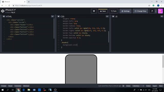The image size is (164, 92).
Task: Click 'border-opacity' line in CSS editor
Action: pos(72,38)
